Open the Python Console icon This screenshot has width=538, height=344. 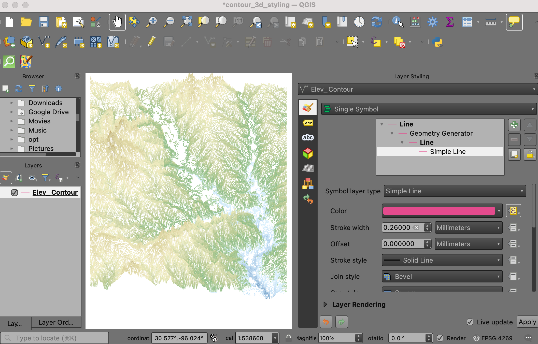[x=437, y=42]
